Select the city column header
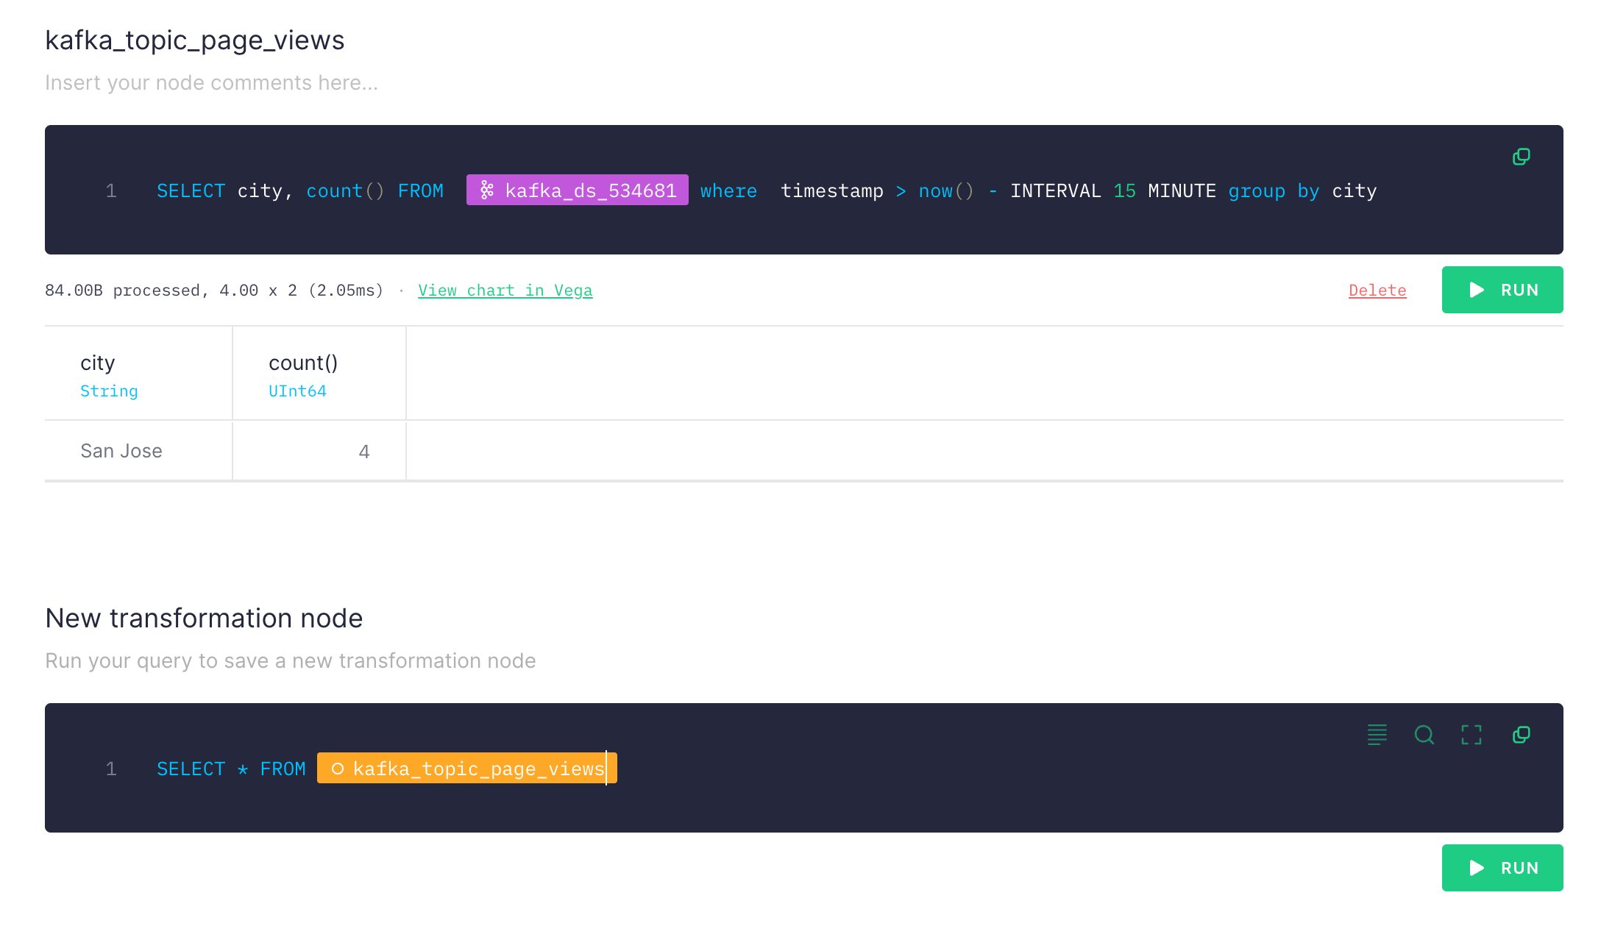1601x937 pixels. click(x=98, y=363)
